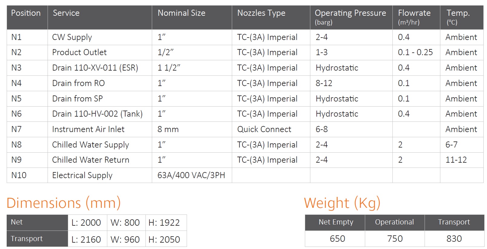The height and width of the screenshot is (249, 487).
Task: Select Drain 110-XV-011 (ESR) cell
Action: 100,68
